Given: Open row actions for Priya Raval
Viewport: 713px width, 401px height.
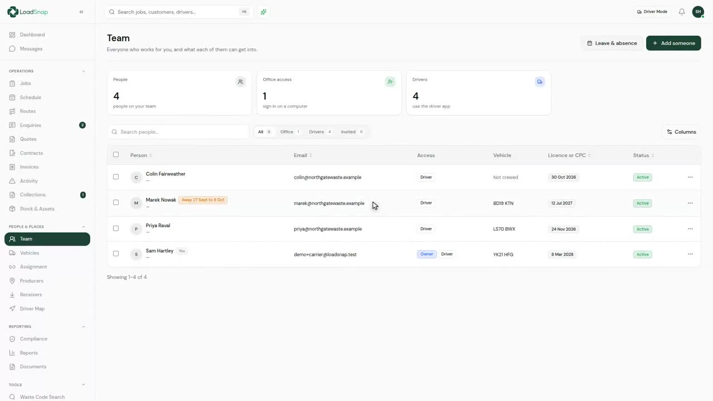Looking at the screenshot, I should [690, 229].
